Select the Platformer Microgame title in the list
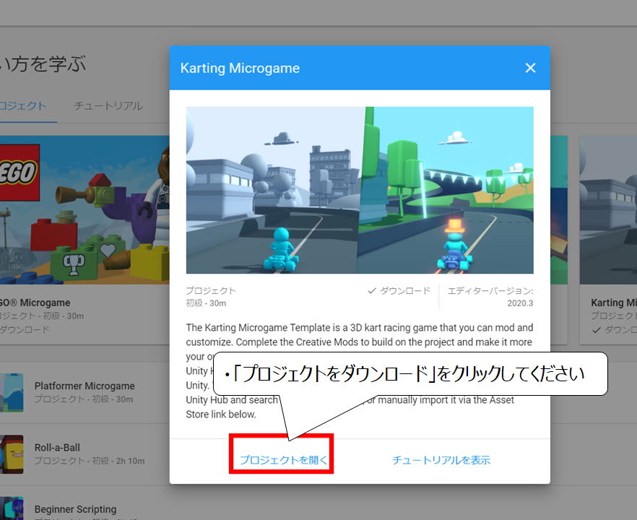 click(x=84, y=386)
